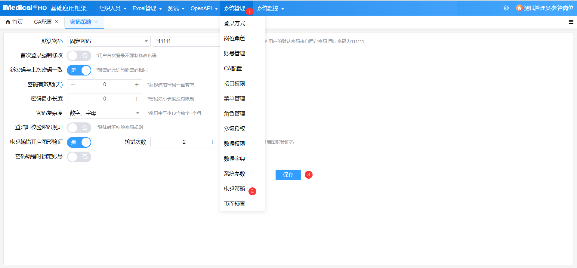
Task: Open the 密码复杂度 dropdown
Action: coord(104,113)
